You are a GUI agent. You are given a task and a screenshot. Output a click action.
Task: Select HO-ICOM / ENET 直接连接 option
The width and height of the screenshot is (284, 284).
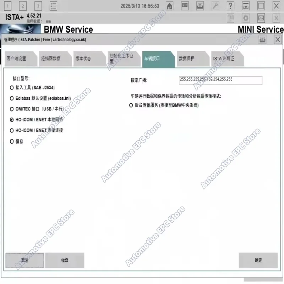coord(37,130)
